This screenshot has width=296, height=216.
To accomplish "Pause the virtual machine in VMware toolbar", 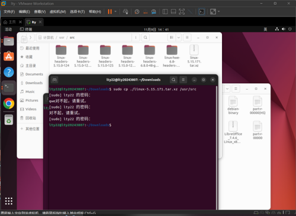I will (x=110, y=12).
